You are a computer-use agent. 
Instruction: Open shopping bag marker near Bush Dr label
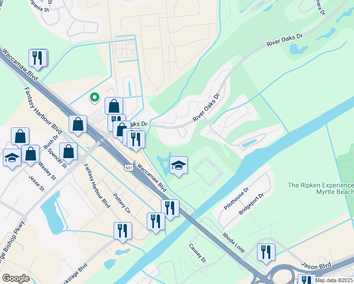pyautogui.click(x=30, y=156)
